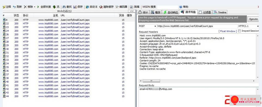Toggle the 流 streaming button
The width and height of the screenshot is (262, 107).
pyautogui.click(x=56, y=7)
